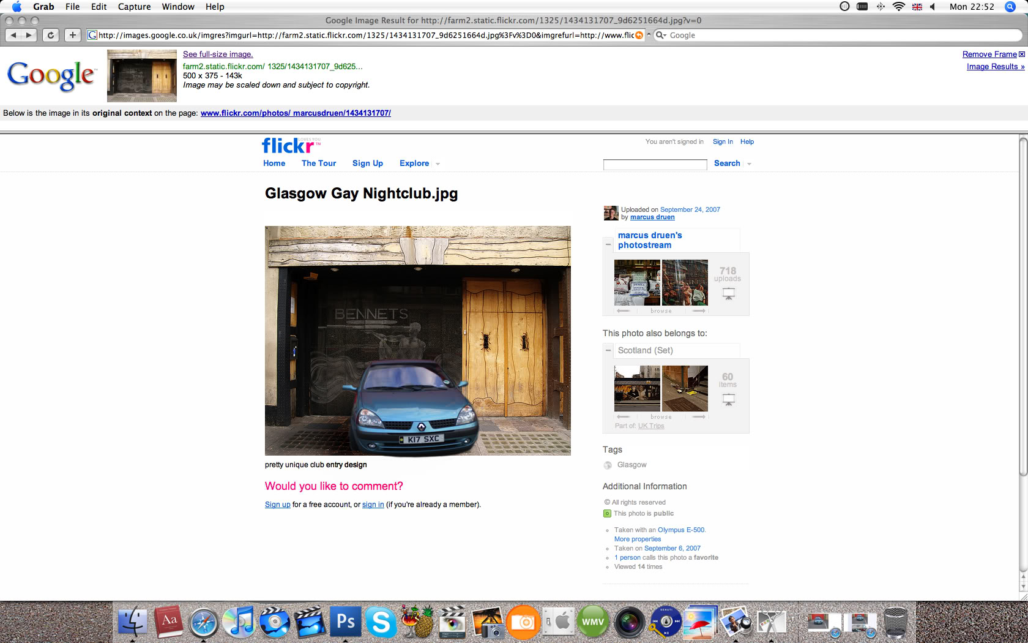Open slideshow icon for Scotland set

[x=728, y=400]
